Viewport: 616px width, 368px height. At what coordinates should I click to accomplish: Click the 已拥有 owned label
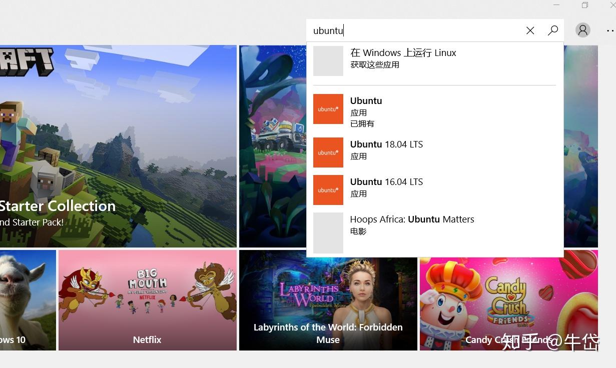362,123
